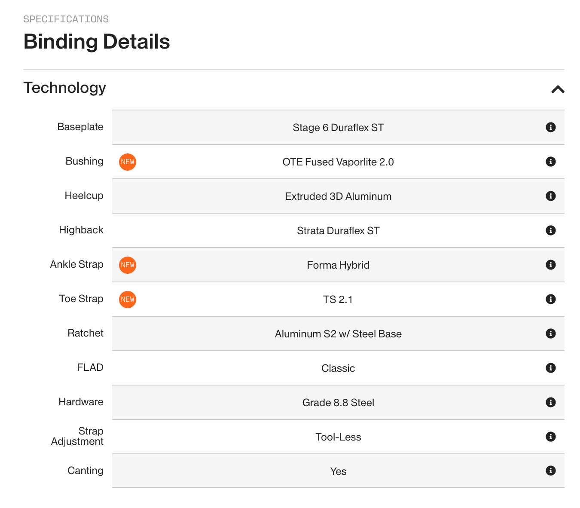
Task: Click the Baseplate info icon
Action: click(x=550, y=127)
